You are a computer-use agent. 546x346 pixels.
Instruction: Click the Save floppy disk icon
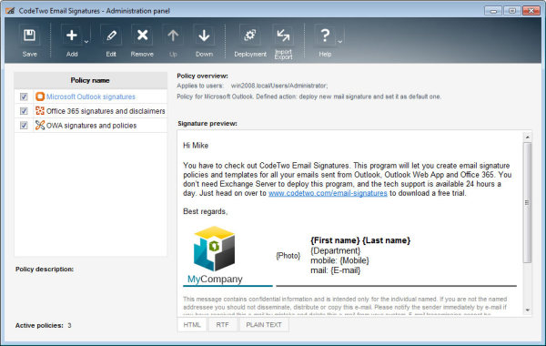pos(29,36)
